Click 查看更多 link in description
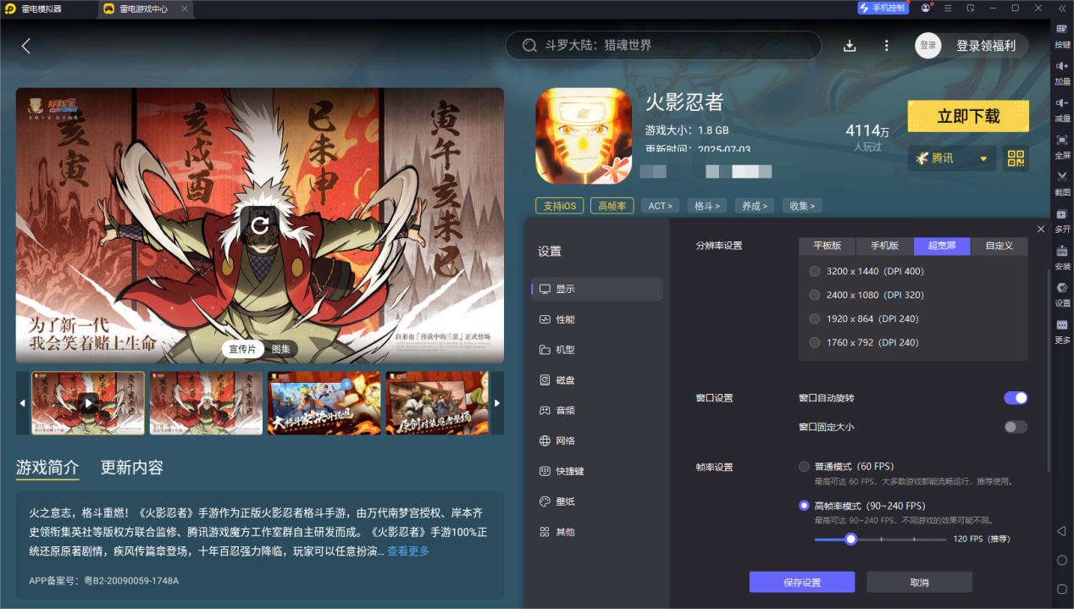 (408, 551)
